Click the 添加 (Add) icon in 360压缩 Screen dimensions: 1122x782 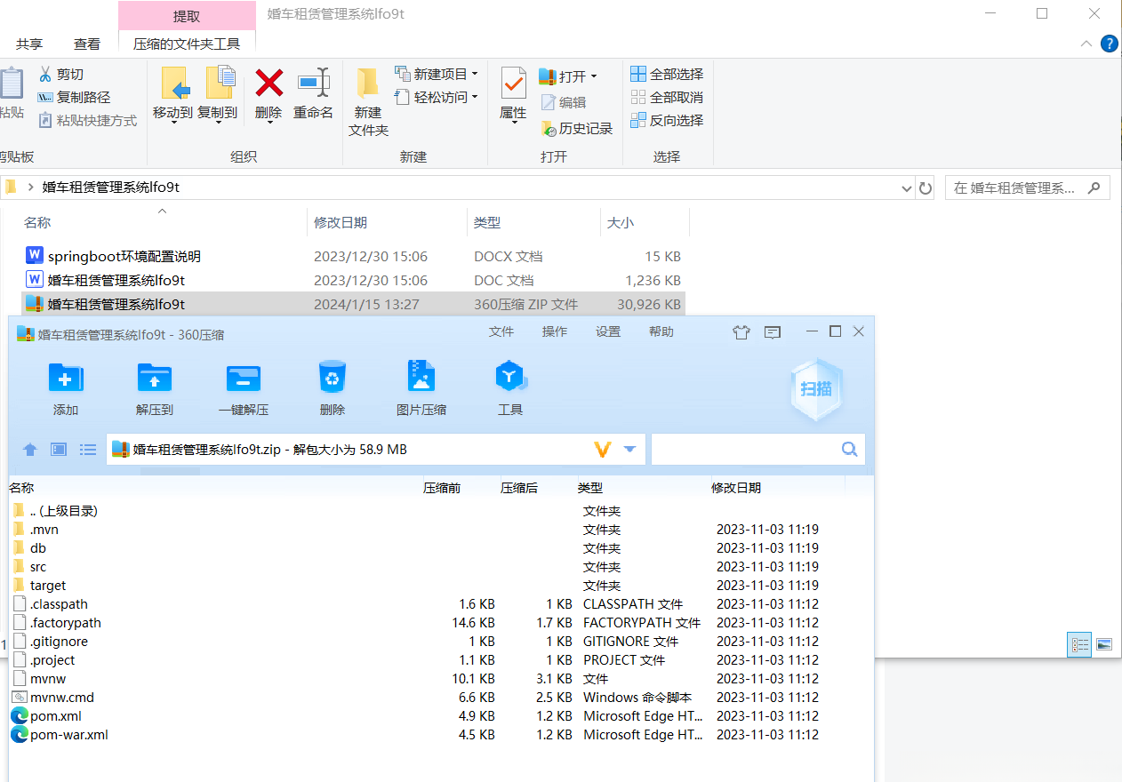point(66,378)
